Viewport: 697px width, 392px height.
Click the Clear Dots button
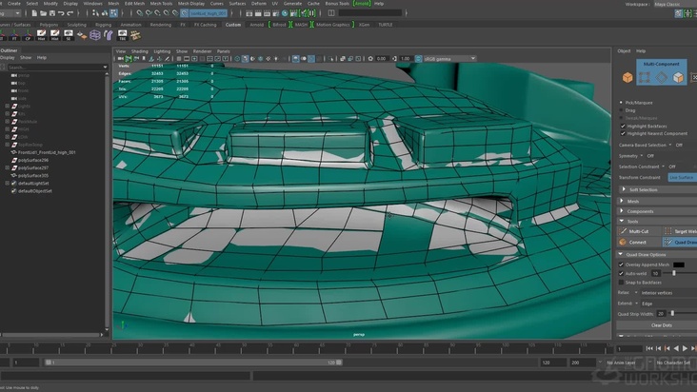click(661, 325)
